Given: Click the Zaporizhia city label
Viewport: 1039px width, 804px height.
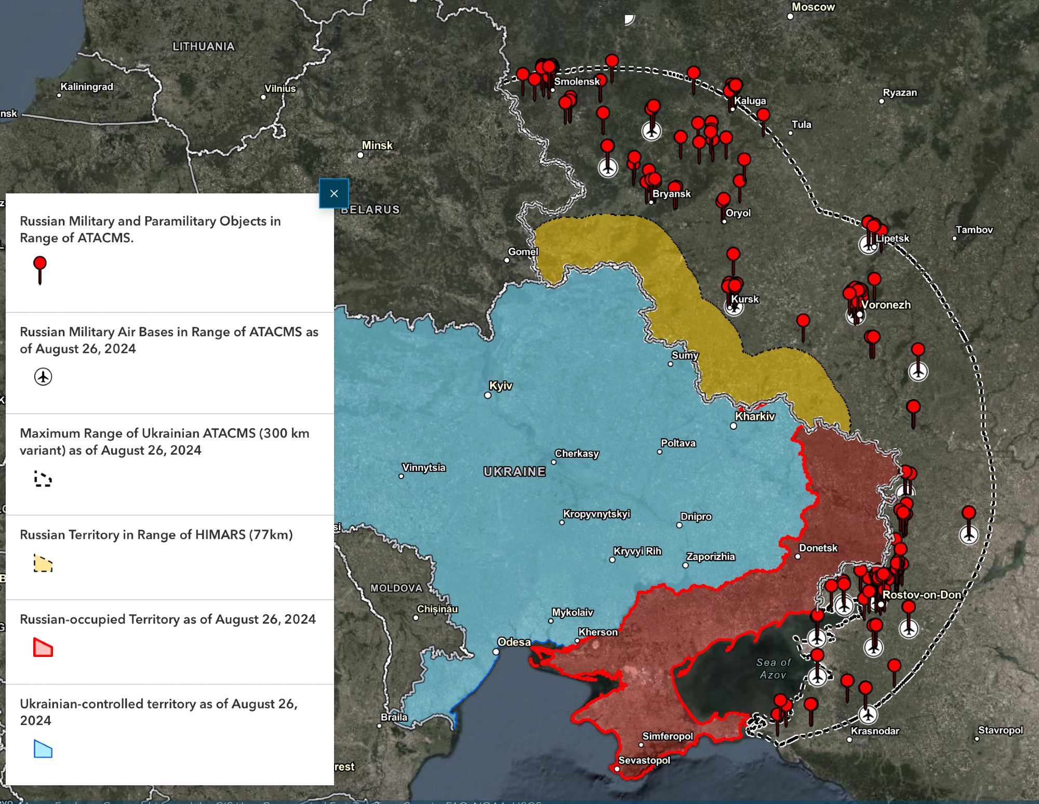Looking at the screenshot, I should tap(711, 557).
